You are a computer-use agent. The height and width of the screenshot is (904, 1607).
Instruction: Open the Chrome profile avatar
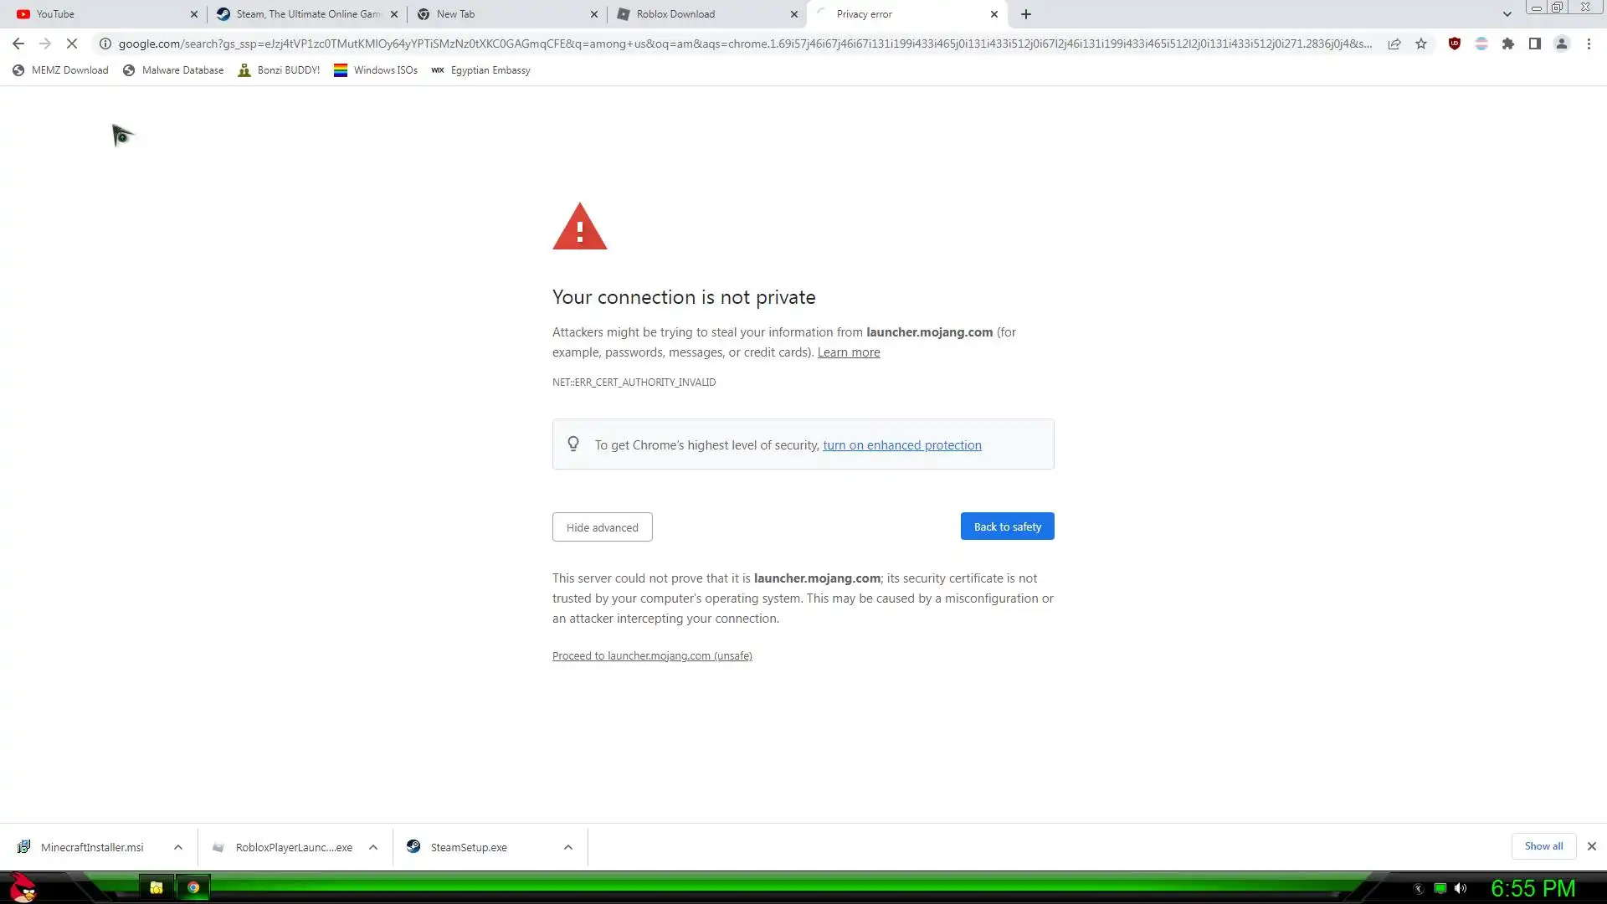pyautogui.click(x=1562, y=44)
